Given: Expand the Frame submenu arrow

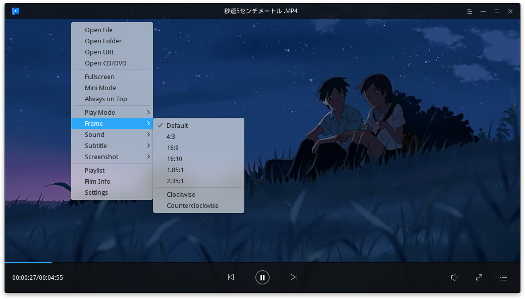Looking at the screenshot, I should (148, 123).
